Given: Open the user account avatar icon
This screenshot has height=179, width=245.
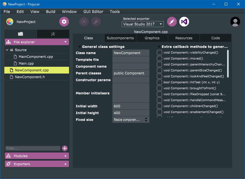Looking at the screenshot, I should tap(235, 22).
